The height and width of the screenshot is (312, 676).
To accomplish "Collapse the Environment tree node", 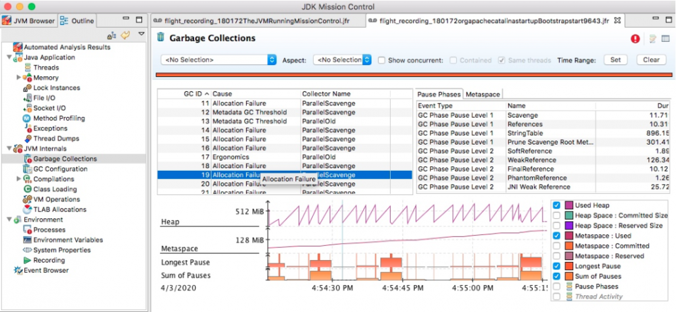I will coord(9,219).
